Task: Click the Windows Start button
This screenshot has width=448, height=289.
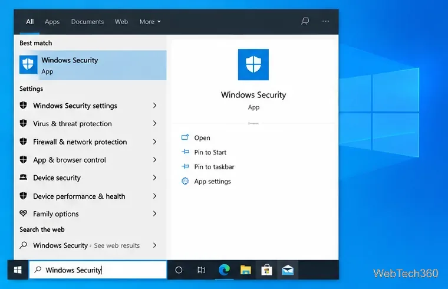Action: pyautogui.click(x=18, y=270)
